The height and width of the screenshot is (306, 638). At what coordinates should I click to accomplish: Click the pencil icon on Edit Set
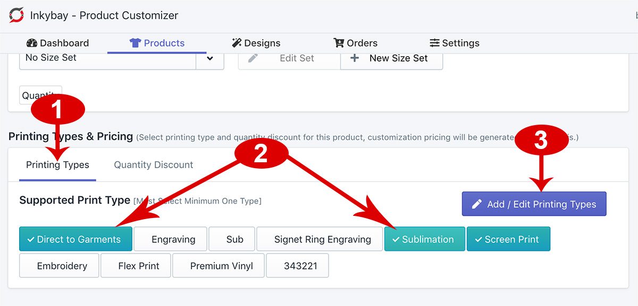click(x=252, y=58)
